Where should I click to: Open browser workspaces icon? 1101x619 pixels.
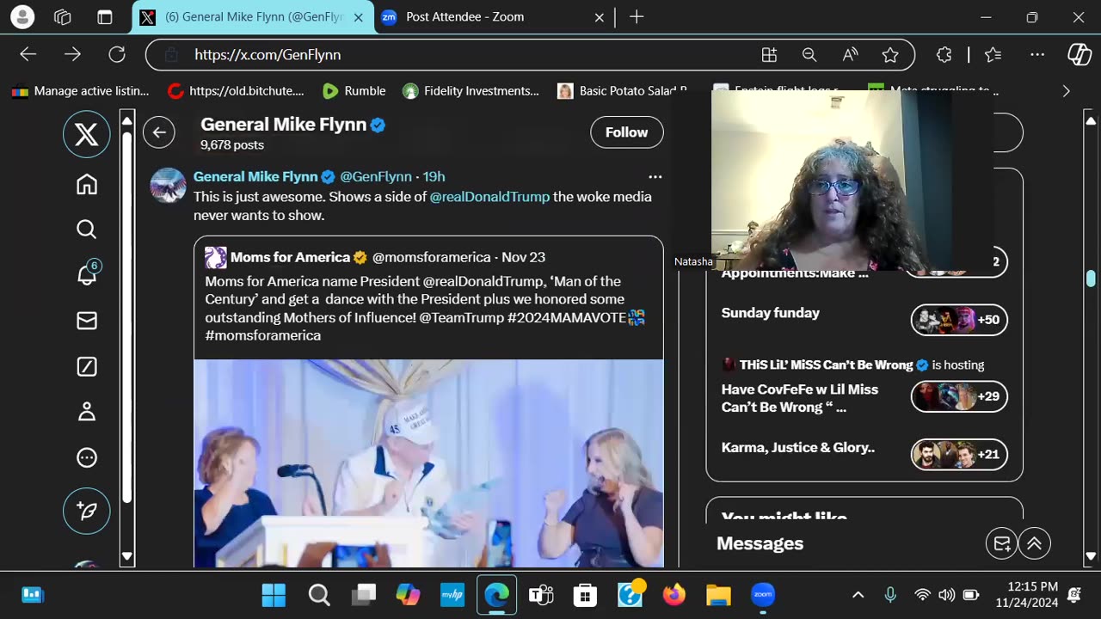(x=62, y=17)
